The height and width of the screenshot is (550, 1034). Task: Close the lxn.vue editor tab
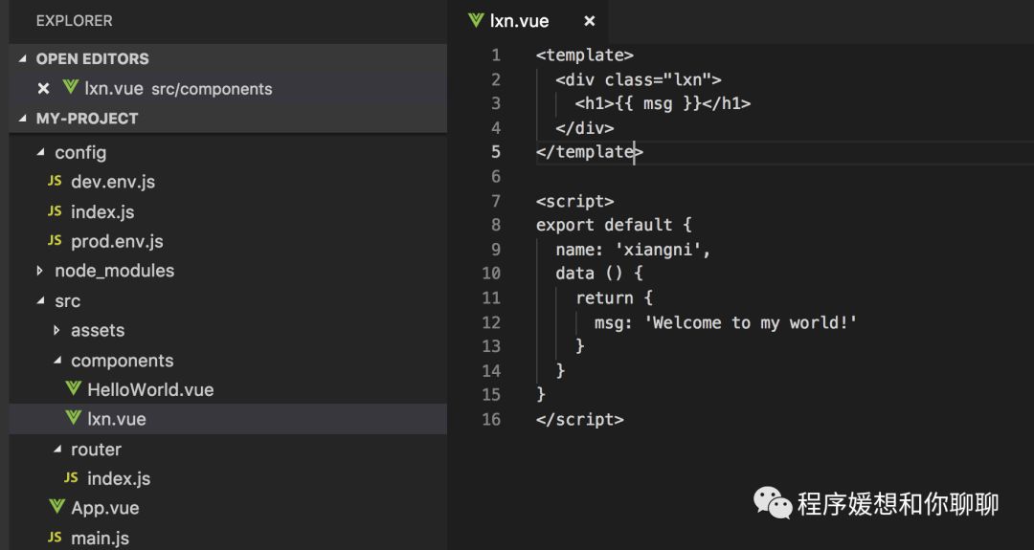[x=590, y=20]
